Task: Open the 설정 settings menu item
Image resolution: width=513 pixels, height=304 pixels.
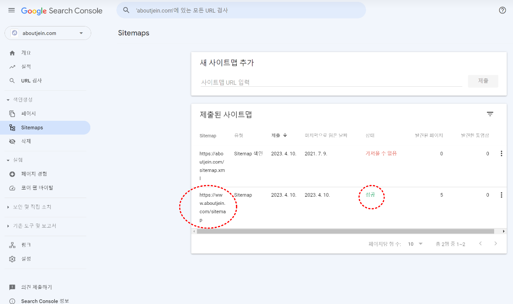Action: 45,259
